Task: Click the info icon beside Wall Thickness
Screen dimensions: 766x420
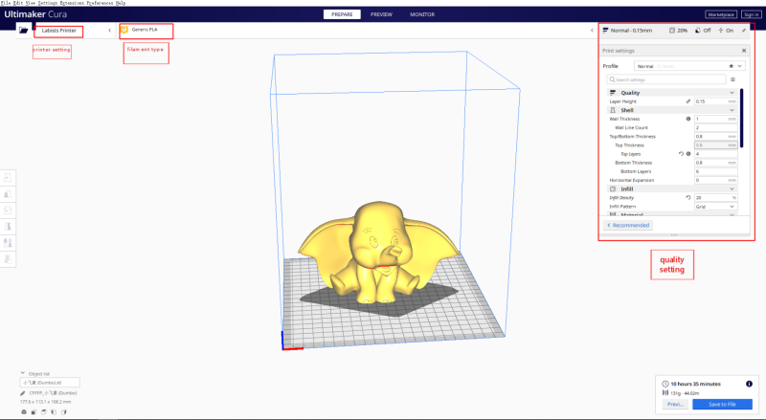Action: (x=688, y=119)
